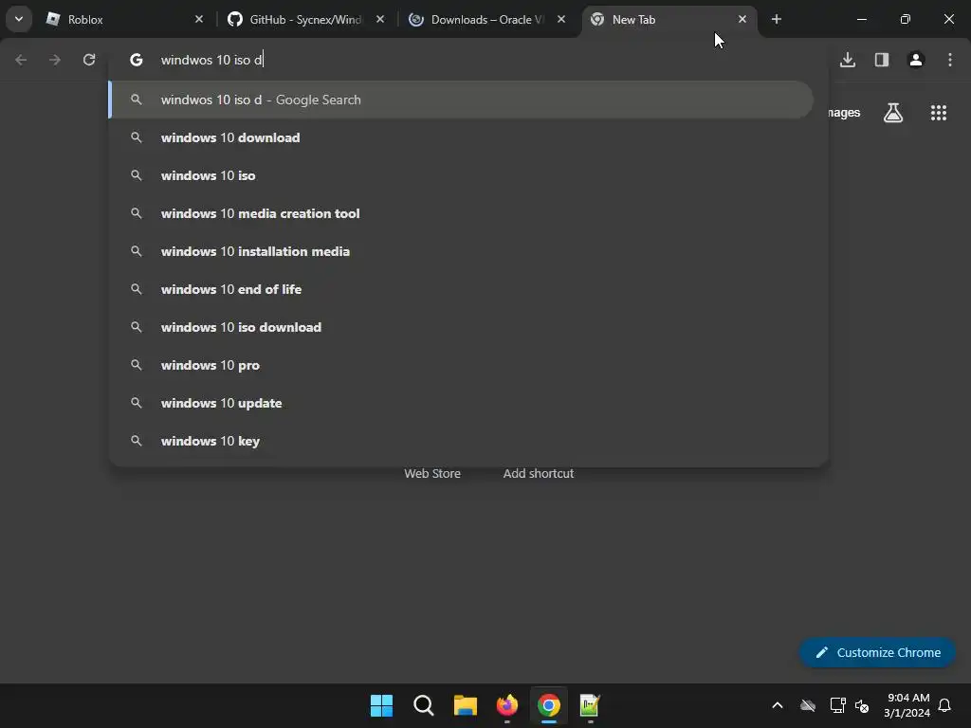Image resolution: width=971 pixels, height=728 pixels.
Task: Open Firefox from taskbar
Action: (507, 705)
